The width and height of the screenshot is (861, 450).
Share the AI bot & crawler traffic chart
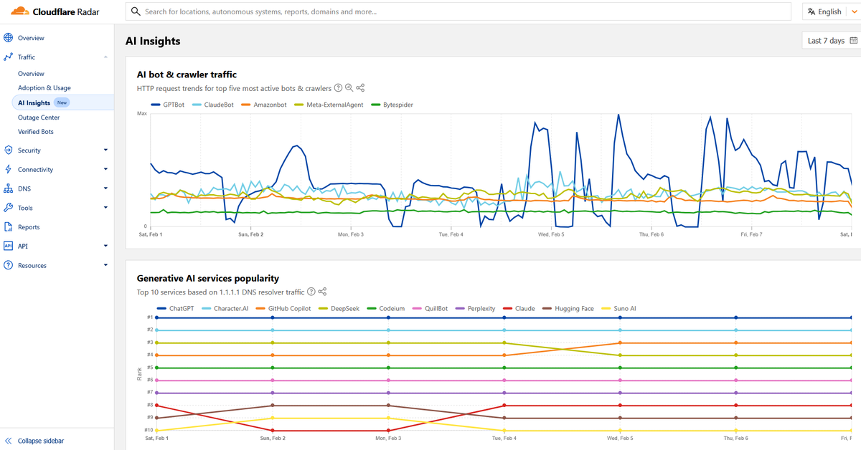[x=360, y=88]
